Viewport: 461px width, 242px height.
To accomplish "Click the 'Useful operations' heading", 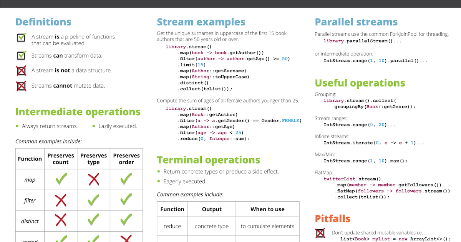I will click(360, 83).
